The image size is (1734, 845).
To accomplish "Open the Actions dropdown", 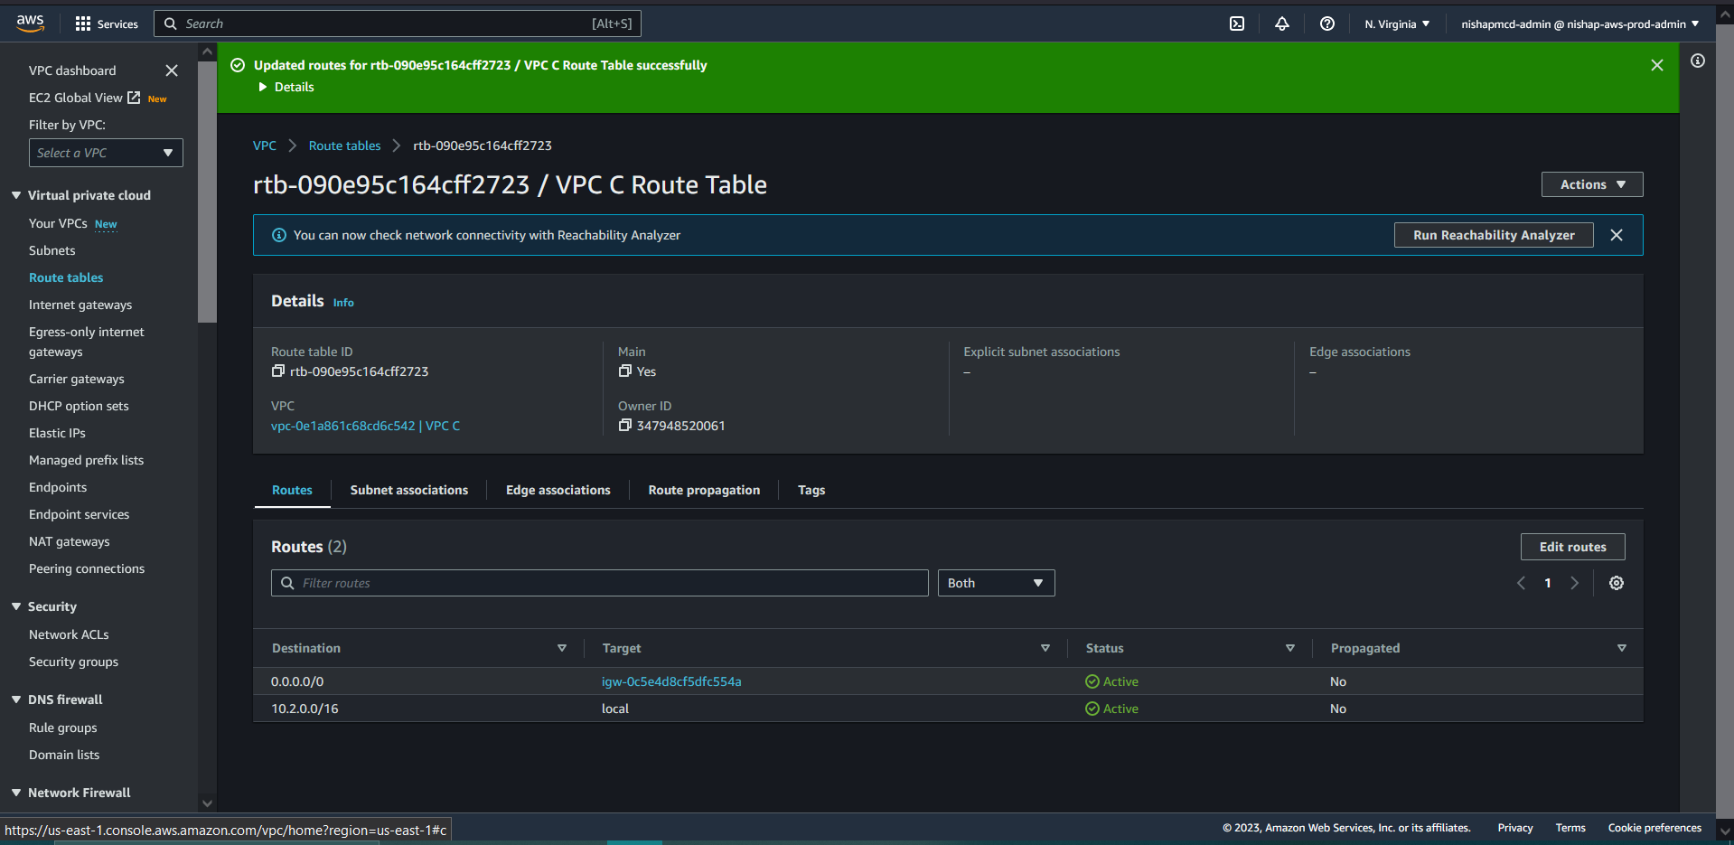I will click(1591, 184).
